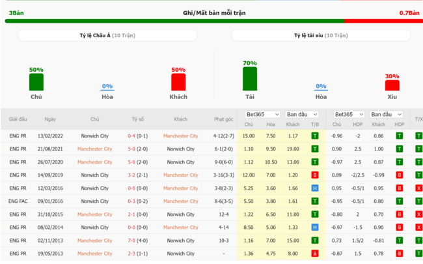Screen dimensions: 423x264
Task: Open second Ban đầu dropdown for handicap
Action: [387, 114]
